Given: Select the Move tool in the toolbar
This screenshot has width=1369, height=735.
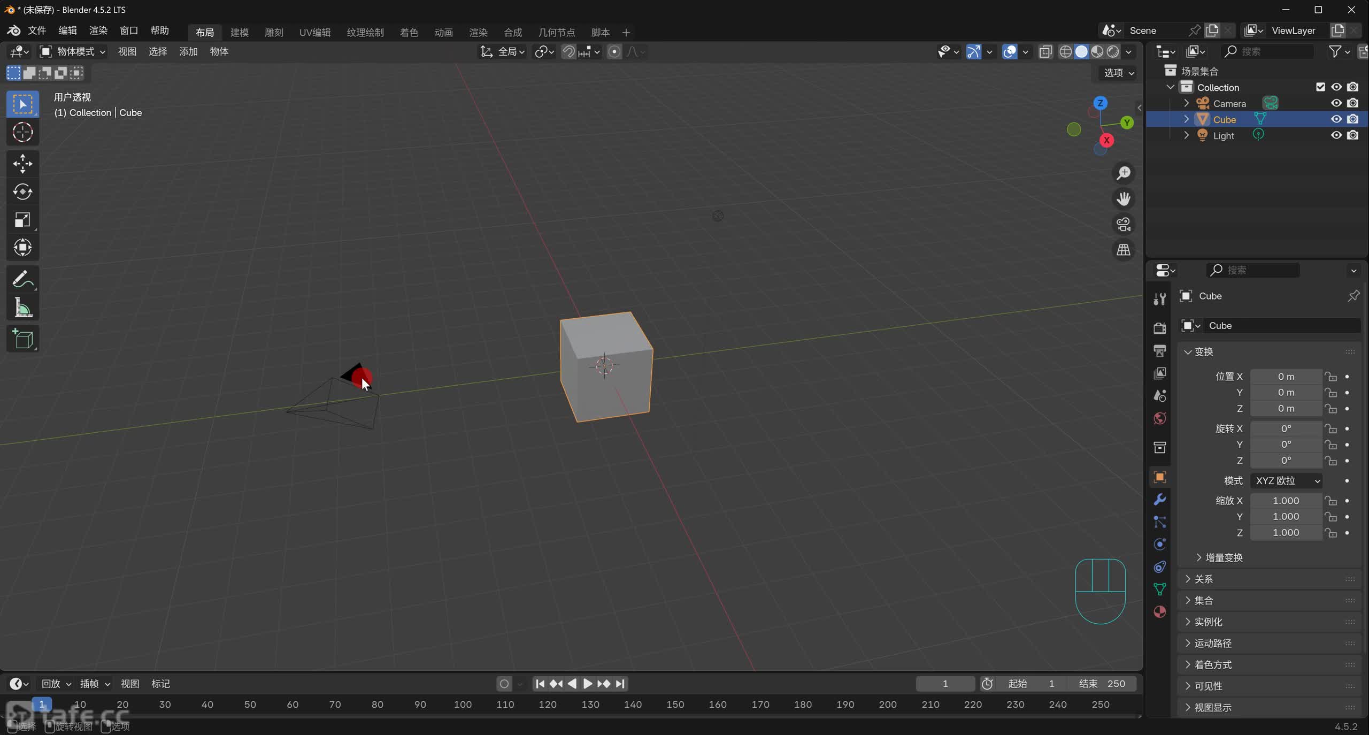Looking at the screenshot, I should point(22,164).
